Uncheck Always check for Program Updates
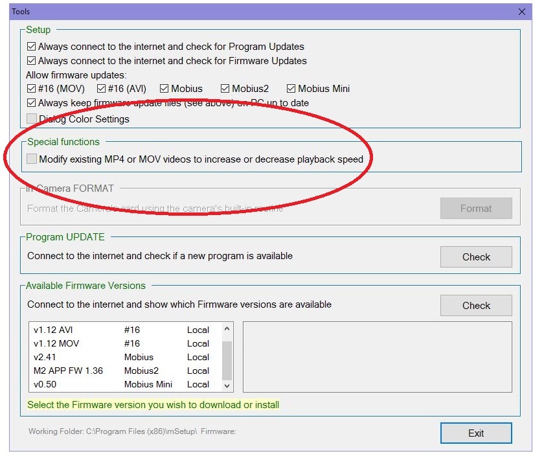533x458 pixels. [32, 47]
